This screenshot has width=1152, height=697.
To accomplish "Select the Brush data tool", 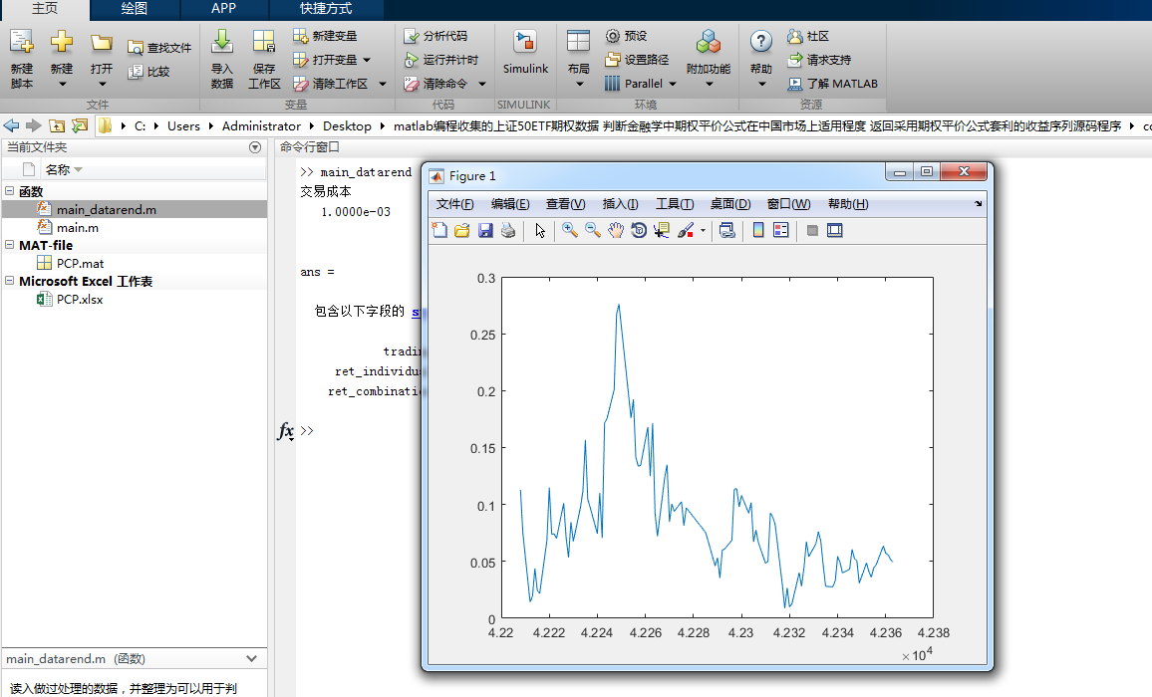I will click(x=685, y=231).
